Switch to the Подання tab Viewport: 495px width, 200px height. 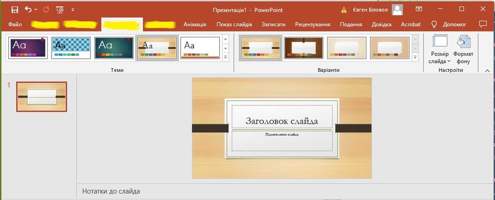pos(351,24)
